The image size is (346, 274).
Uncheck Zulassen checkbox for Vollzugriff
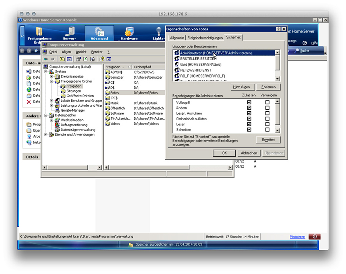point(249,102)
